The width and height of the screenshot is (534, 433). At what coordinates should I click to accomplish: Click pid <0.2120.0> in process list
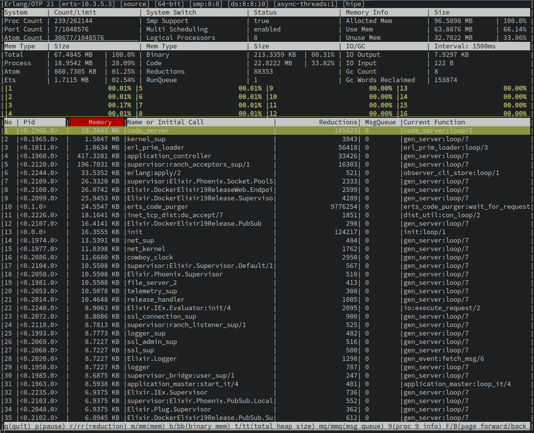[38, 164]
